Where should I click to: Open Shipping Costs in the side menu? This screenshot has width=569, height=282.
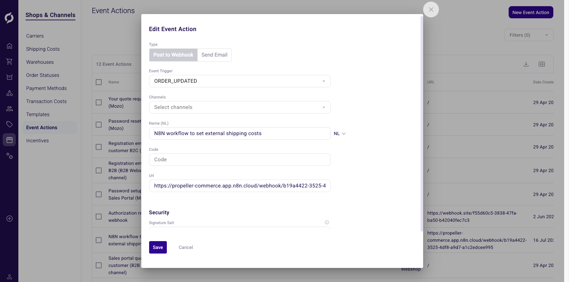click(x=43, y=49)
